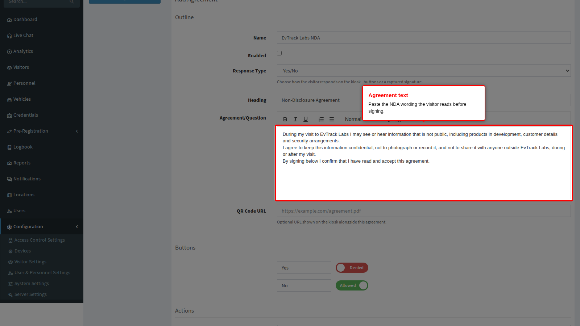The image size is (580, 326).
Task: Click the Dashboard sidebar icon
Action: [9, 20]
